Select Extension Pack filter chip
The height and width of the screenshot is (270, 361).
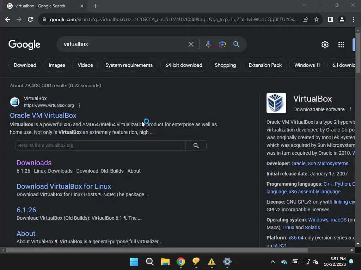click(x=265, y=65)
